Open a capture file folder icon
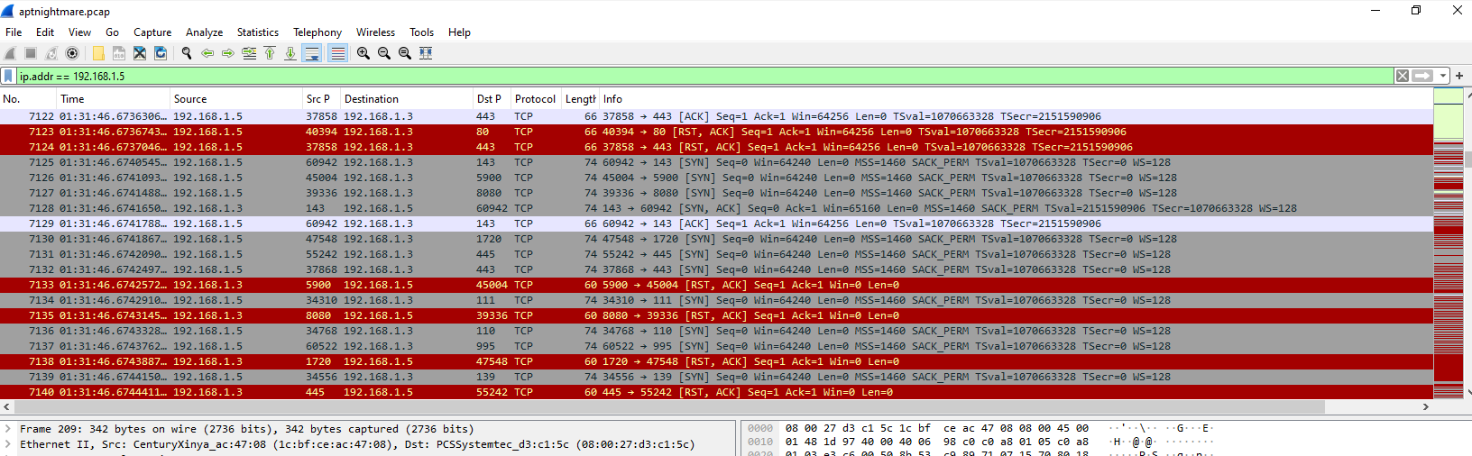 point(98,53)
